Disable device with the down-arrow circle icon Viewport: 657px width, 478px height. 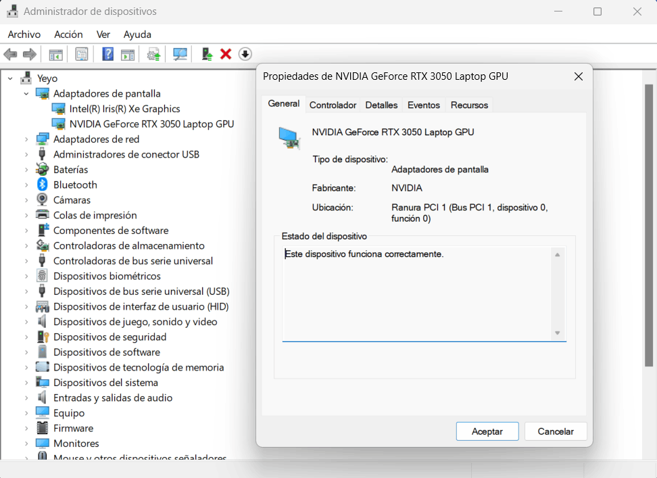click(245, 54)
